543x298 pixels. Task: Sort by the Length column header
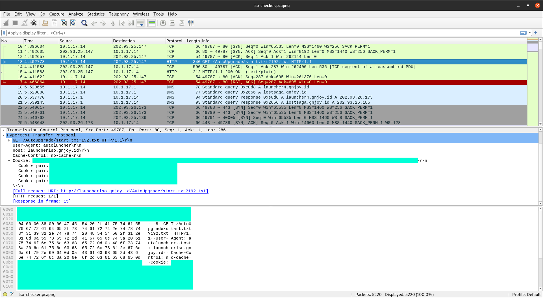pos(193,41)
